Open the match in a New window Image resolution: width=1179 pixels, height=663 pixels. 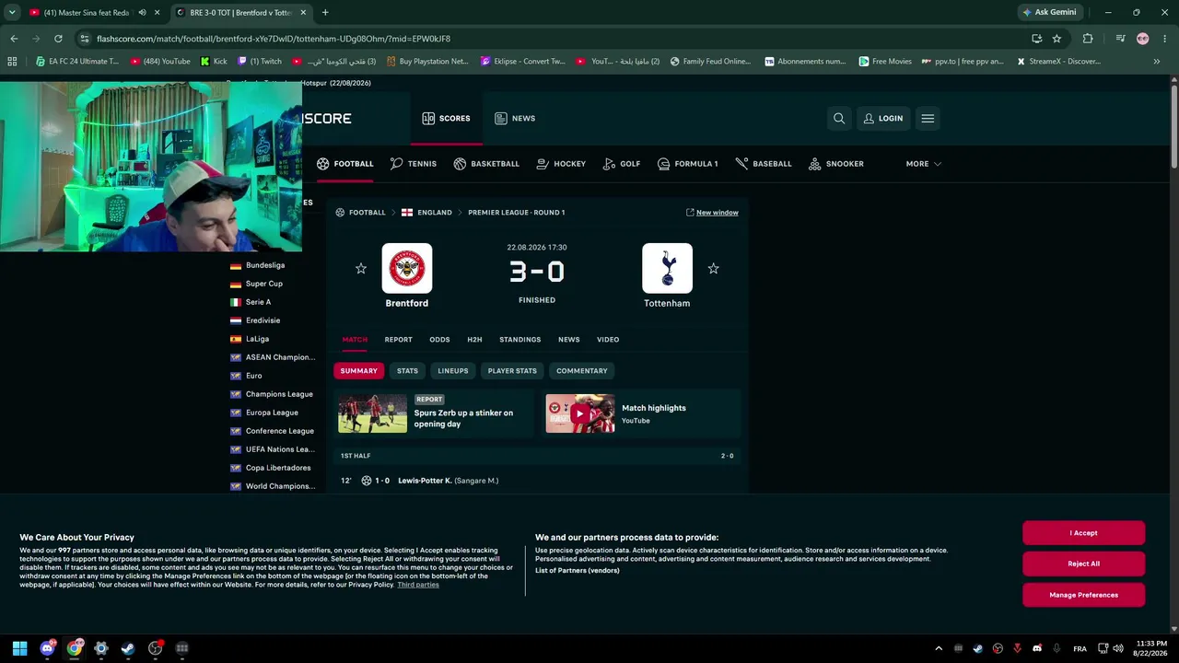point(712,213)
